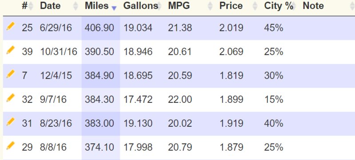Click the pencil icon beside entry 31
The height and width of the screenshot is (160, 355).
[10, 122]
